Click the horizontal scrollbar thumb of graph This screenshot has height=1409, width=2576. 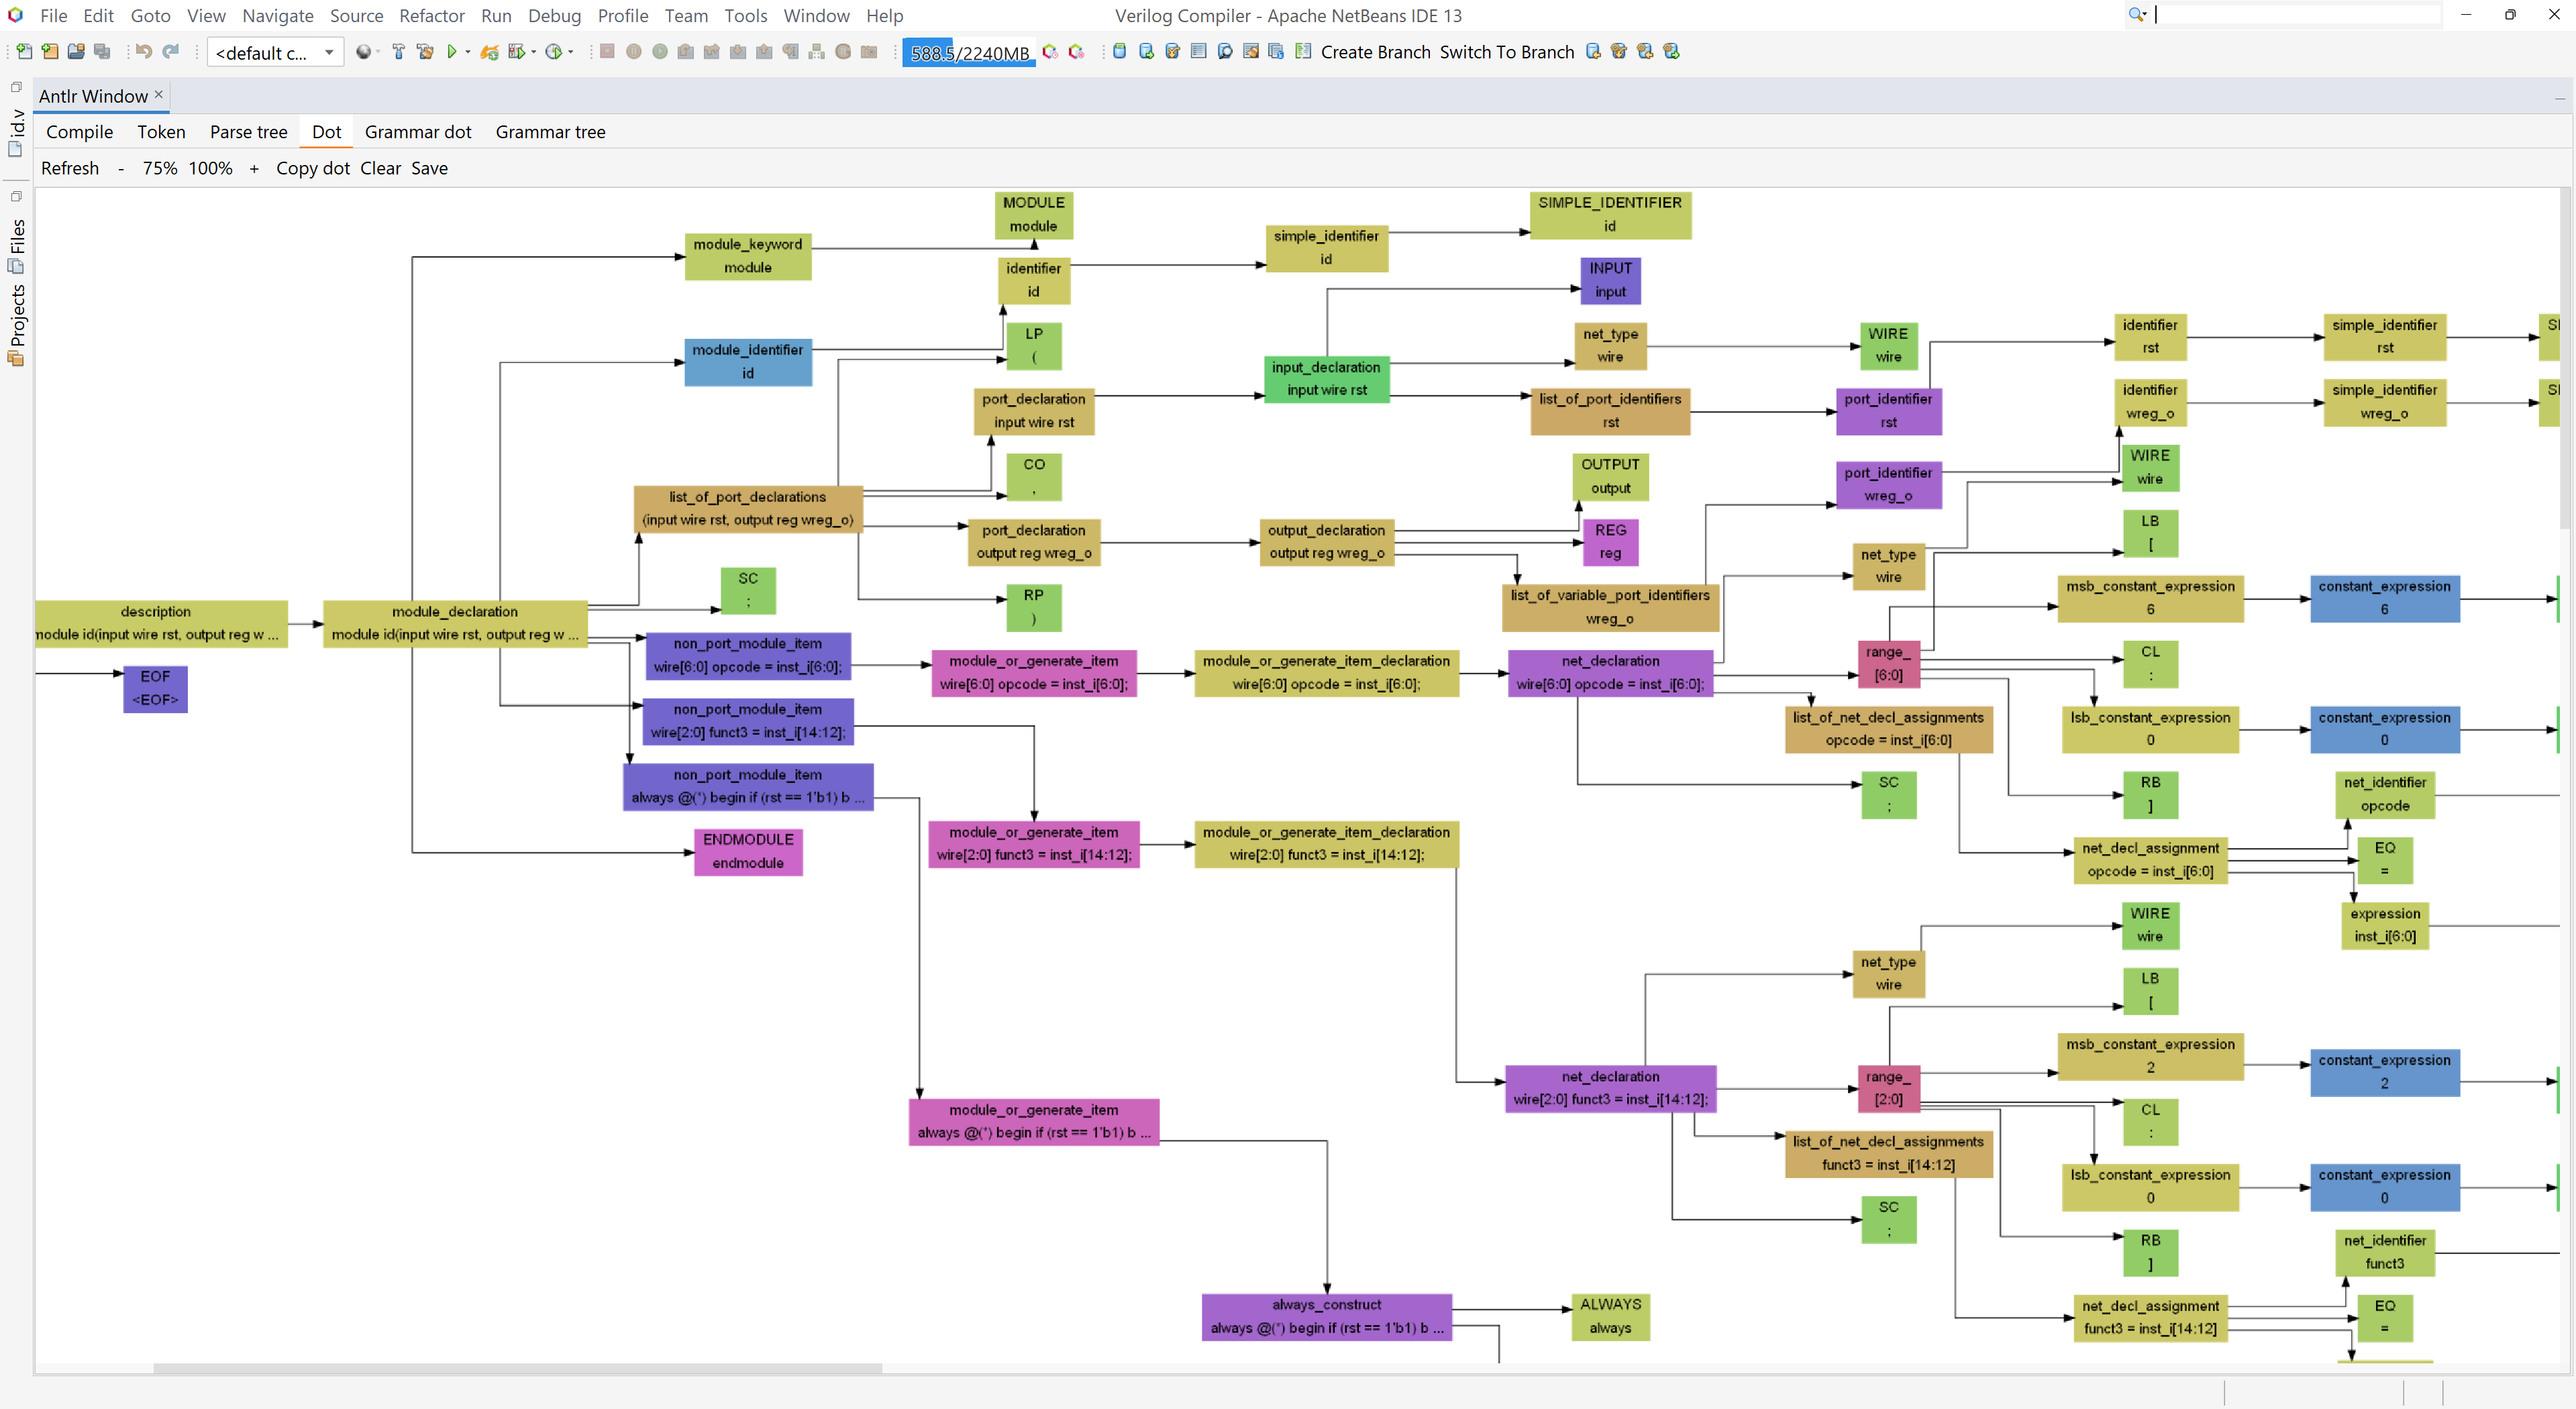coord(517,1368)
